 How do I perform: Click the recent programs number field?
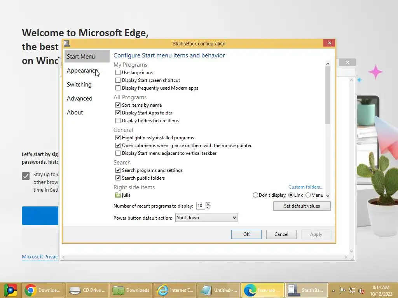coord(201,206)
